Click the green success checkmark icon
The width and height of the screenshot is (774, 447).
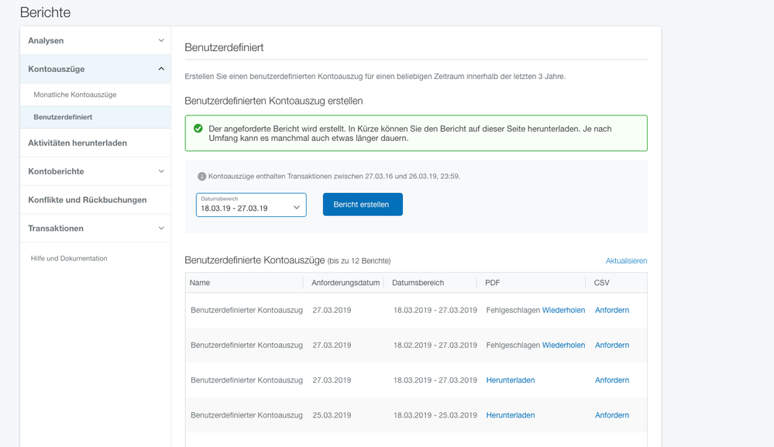tap(198, 129)
